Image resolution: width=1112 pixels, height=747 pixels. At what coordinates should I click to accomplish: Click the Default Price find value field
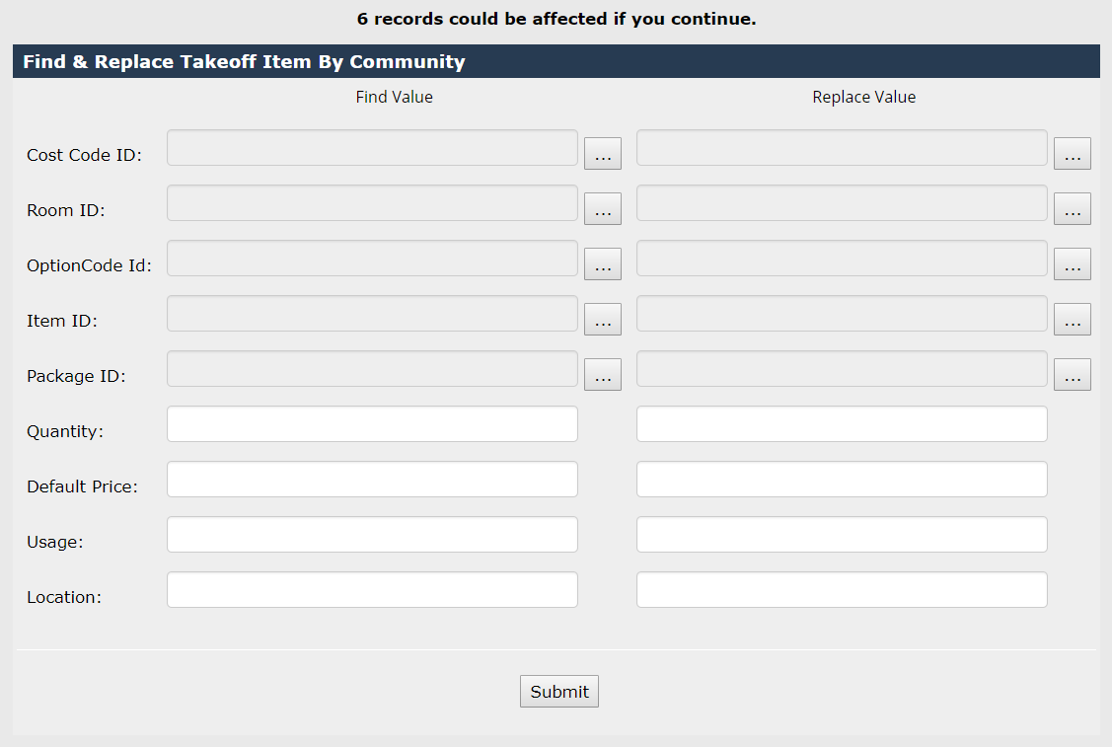coord(372,480)
